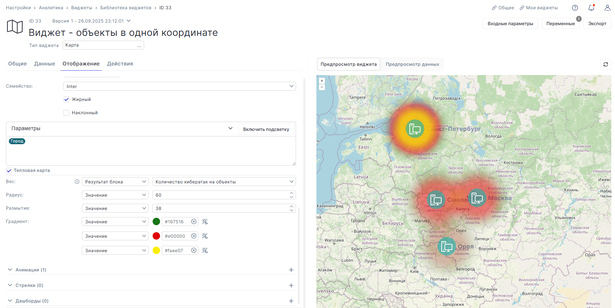The height and width of the screenshot is (308, 615).
Task: Open the user profile icon
Action: 608,8
